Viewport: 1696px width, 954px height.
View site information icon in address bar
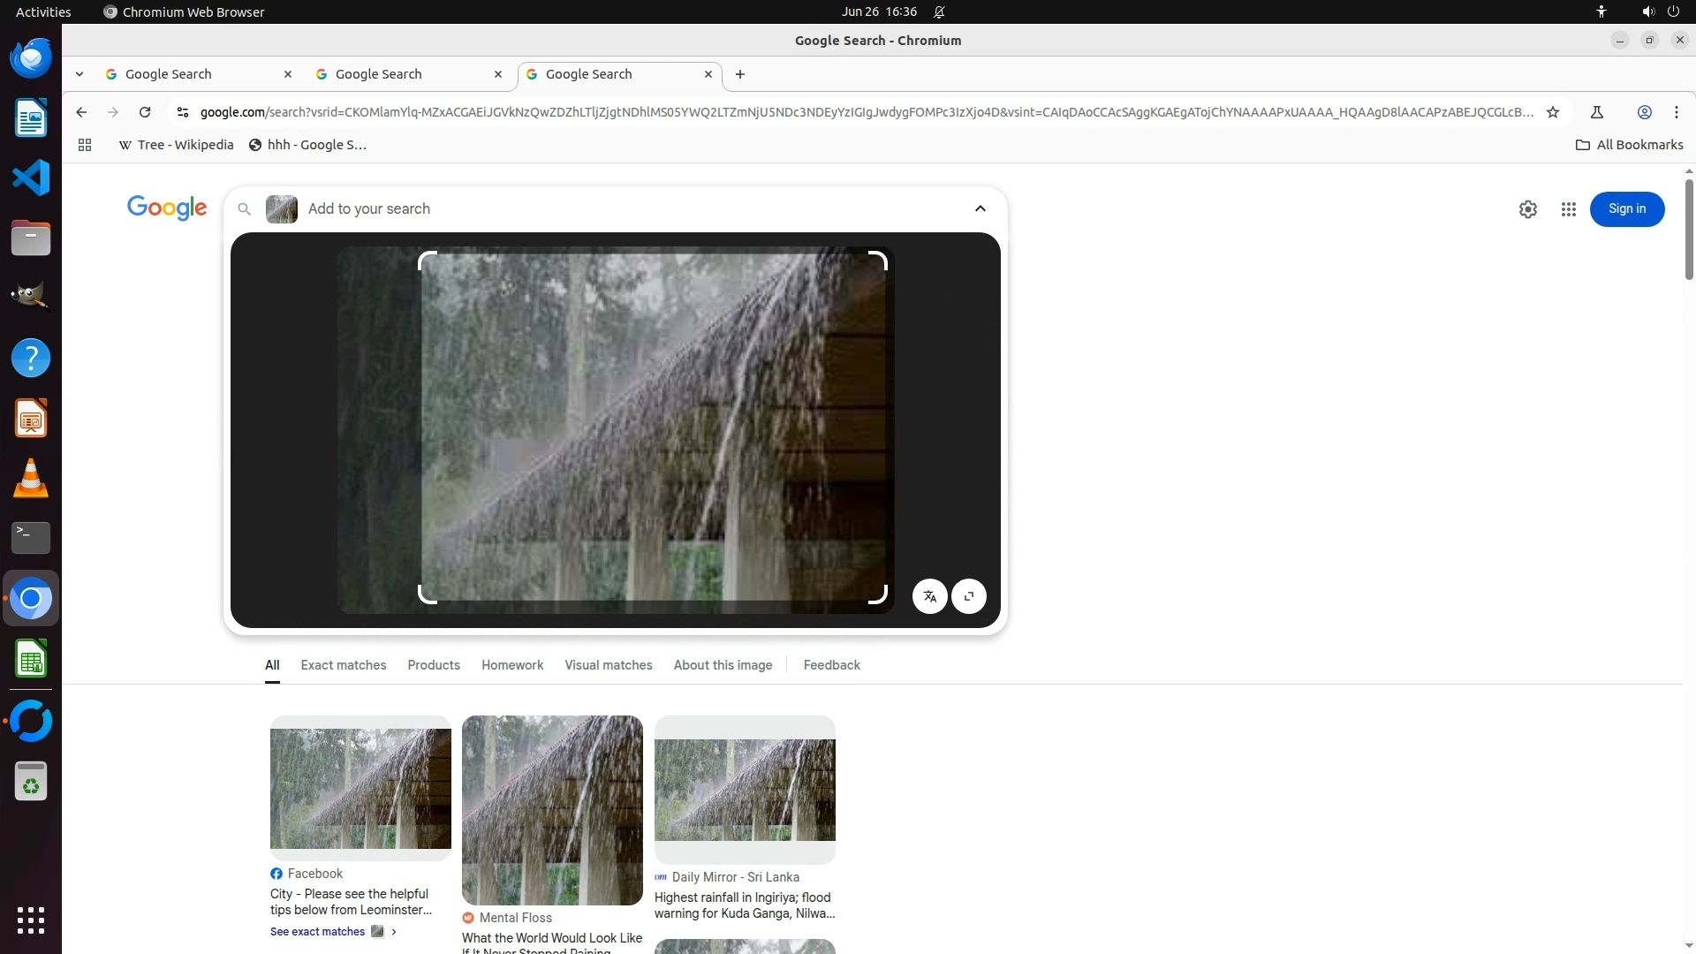(x=182, y=112)
